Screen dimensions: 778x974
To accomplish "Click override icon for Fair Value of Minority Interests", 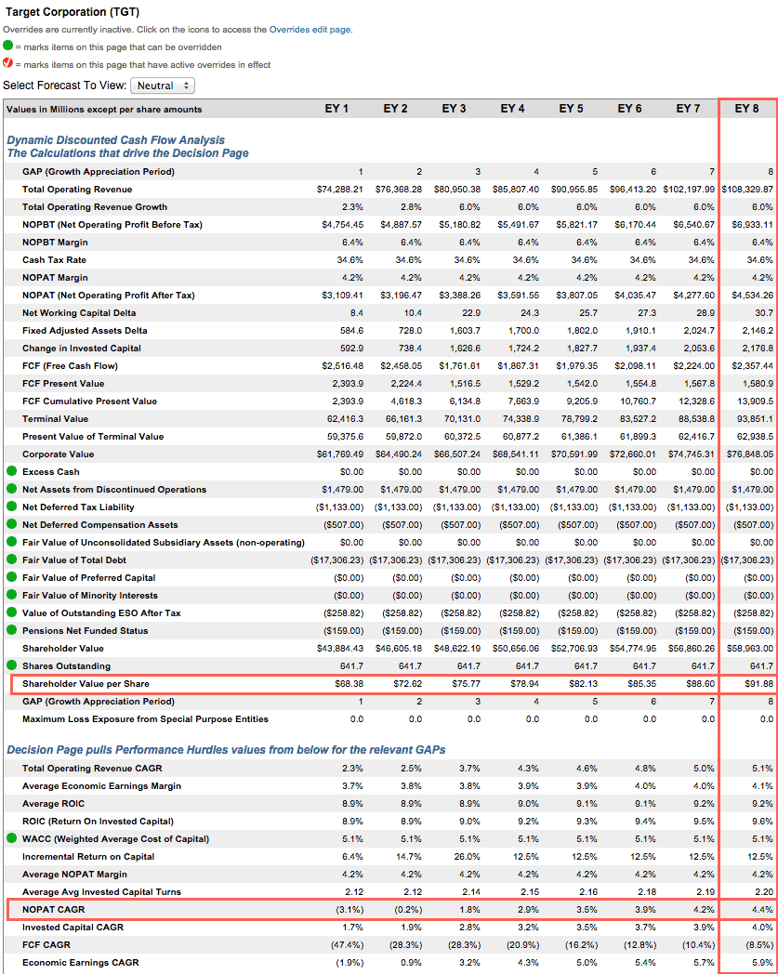I will (x=12, y=595).
